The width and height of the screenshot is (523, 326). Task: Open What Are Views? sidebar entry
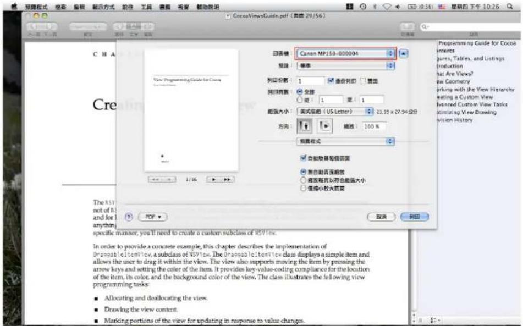point(455,74)
